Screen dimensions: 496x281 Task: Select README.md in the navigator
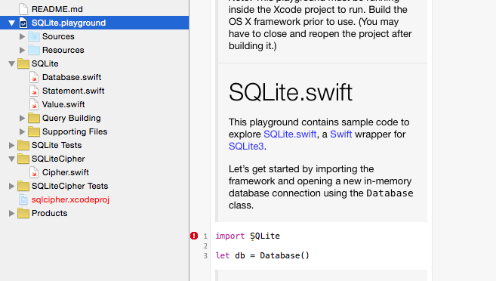point(57,9)
